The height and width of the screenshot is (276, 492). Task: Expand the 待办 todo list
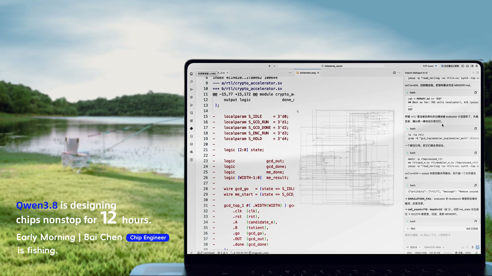(x=411, y=229)
